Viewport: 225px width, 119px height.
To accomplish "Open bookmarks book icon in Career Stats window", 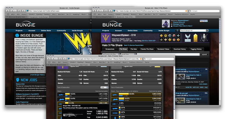I will (49, 62).
